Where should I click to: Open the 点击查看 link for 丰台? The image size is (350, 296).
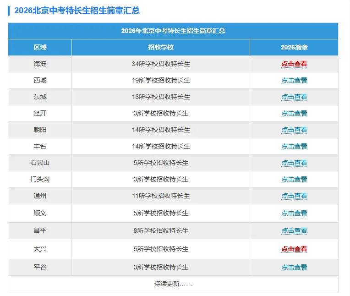tap(294, 147)
